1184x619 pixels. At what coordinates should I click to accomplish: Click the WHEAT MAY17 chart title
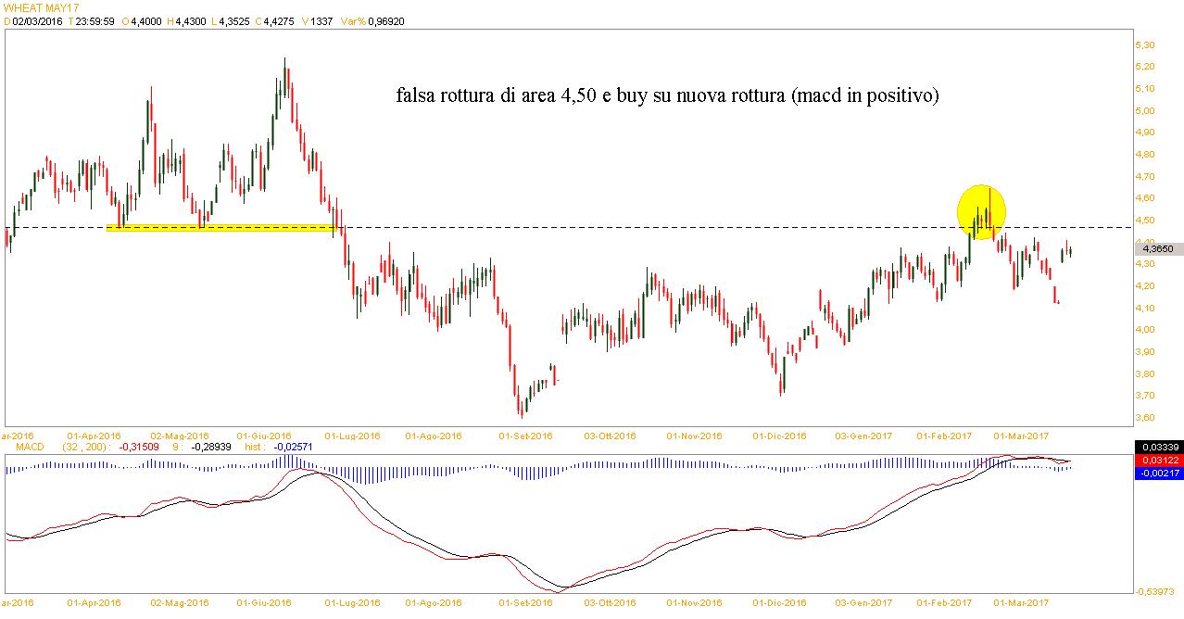pyautogui.click(x=40, y=7)
